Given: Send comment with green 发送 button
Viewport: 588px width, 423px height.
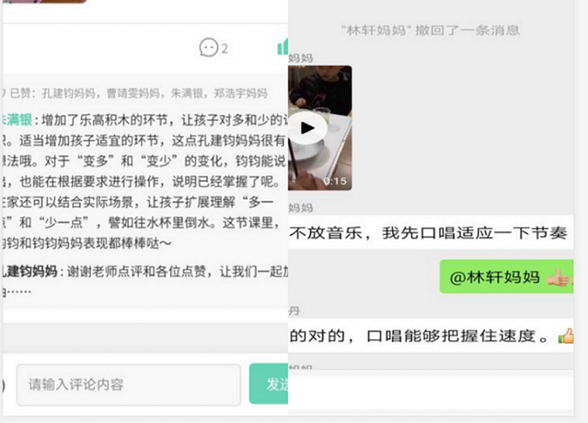Looking at the screenshot, I should pyautogui.click(x=268, y=383).
